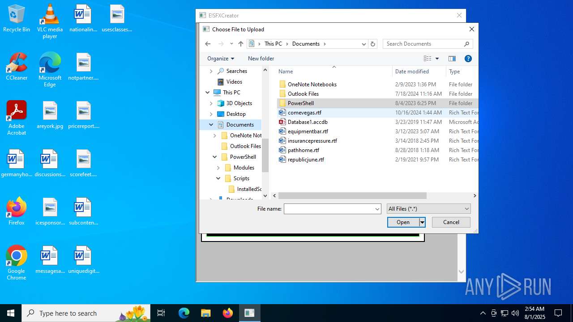Open Microsoft Edge desktop shortcut
Image resolution: width=573 pixels, height=322 pixels.
tap(50, 70)
